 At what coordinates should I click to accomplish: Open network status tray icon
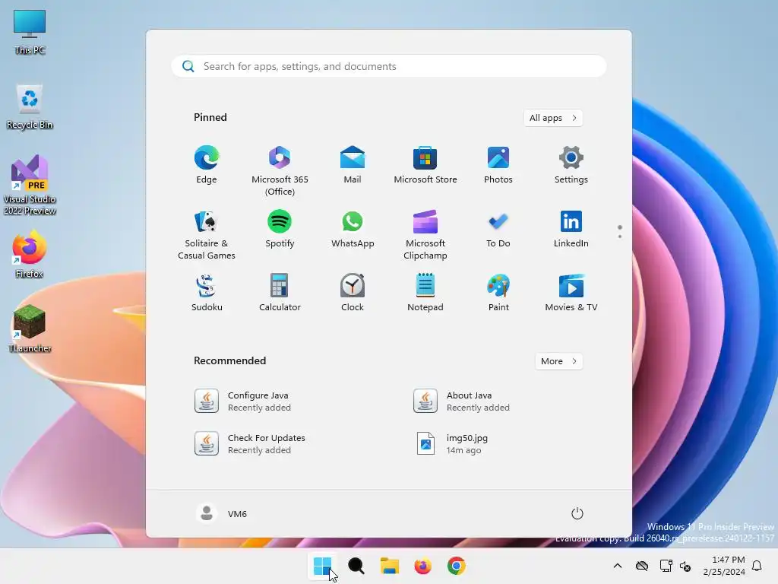tap(666, 566)
